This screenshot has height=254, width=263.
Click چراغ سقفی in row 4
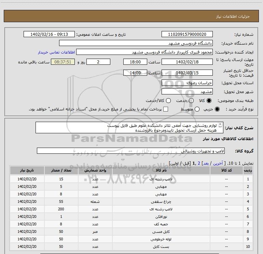click(x=161, y=202)
